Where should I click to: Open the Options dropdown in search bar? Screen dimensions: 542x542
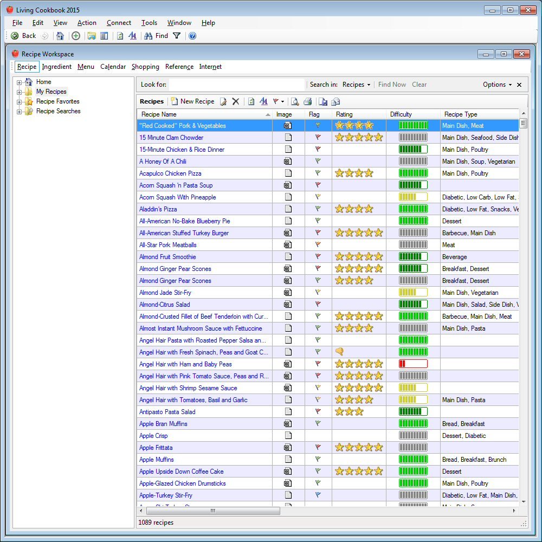(x=497, y=85)
